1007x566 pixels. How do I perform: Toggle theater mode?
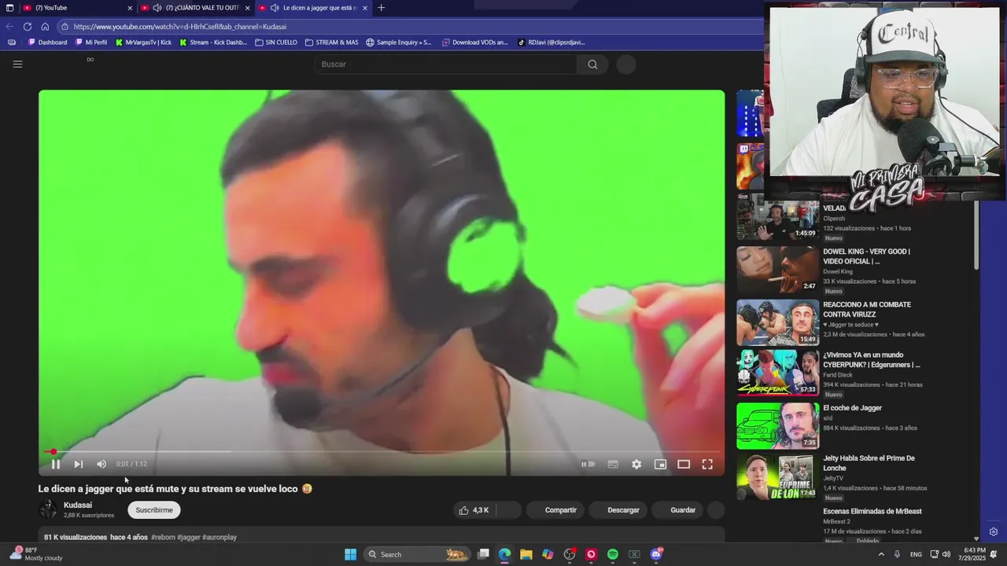point(684,464)
